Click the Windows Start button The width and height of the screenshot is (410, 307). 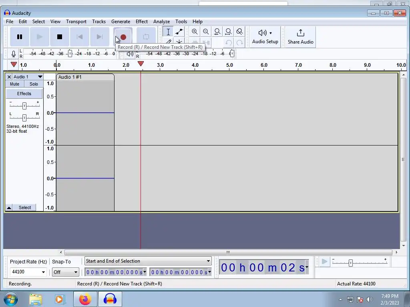tap(11, 299)
